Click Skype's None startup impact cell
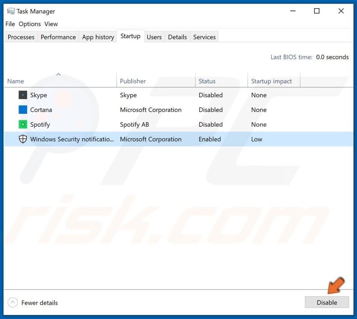The width and height of the screenshot is (357, 319). [259, 95]
